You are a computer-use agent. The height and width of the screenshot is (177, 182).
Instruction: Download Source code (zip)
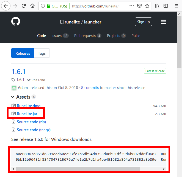(31, 122)
